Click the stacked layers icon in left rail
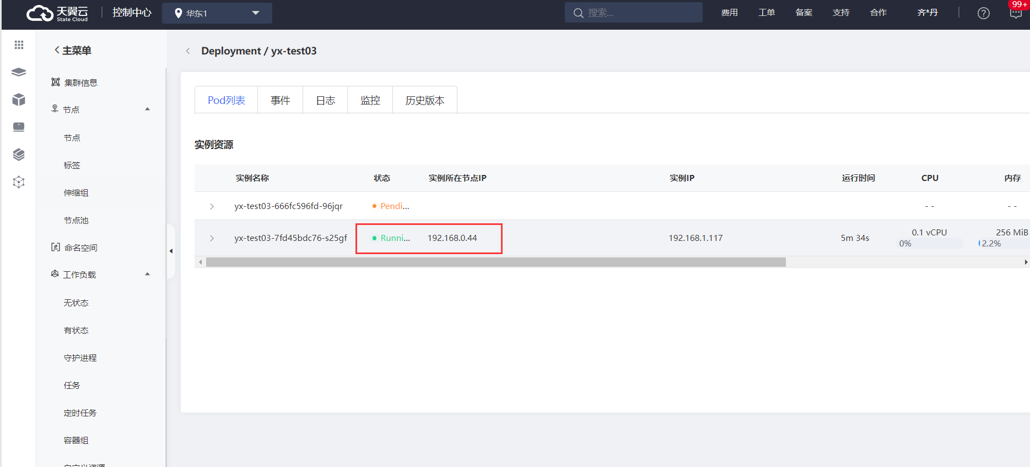Viewport: 1030px width, 467px height. point(19,72)
